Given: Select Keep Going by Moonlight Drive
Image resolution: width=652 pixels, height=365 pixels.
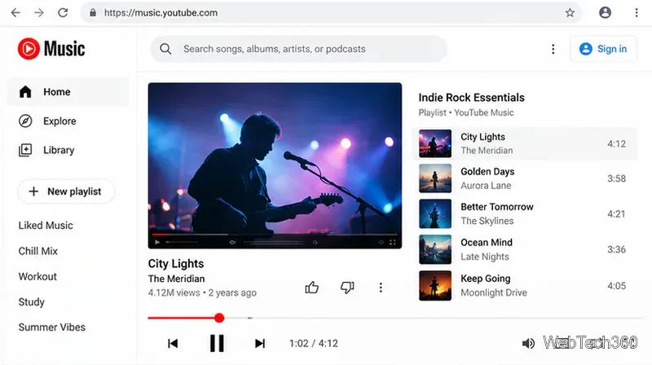Looking at the screenshot, I should tap(525, 286).
